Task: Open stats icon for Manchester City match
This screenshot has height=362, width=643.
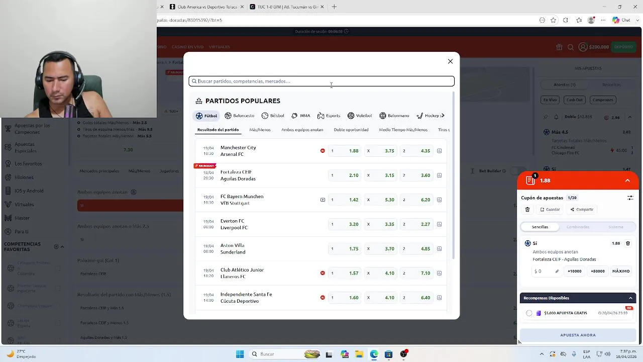Action: point(439,151)
